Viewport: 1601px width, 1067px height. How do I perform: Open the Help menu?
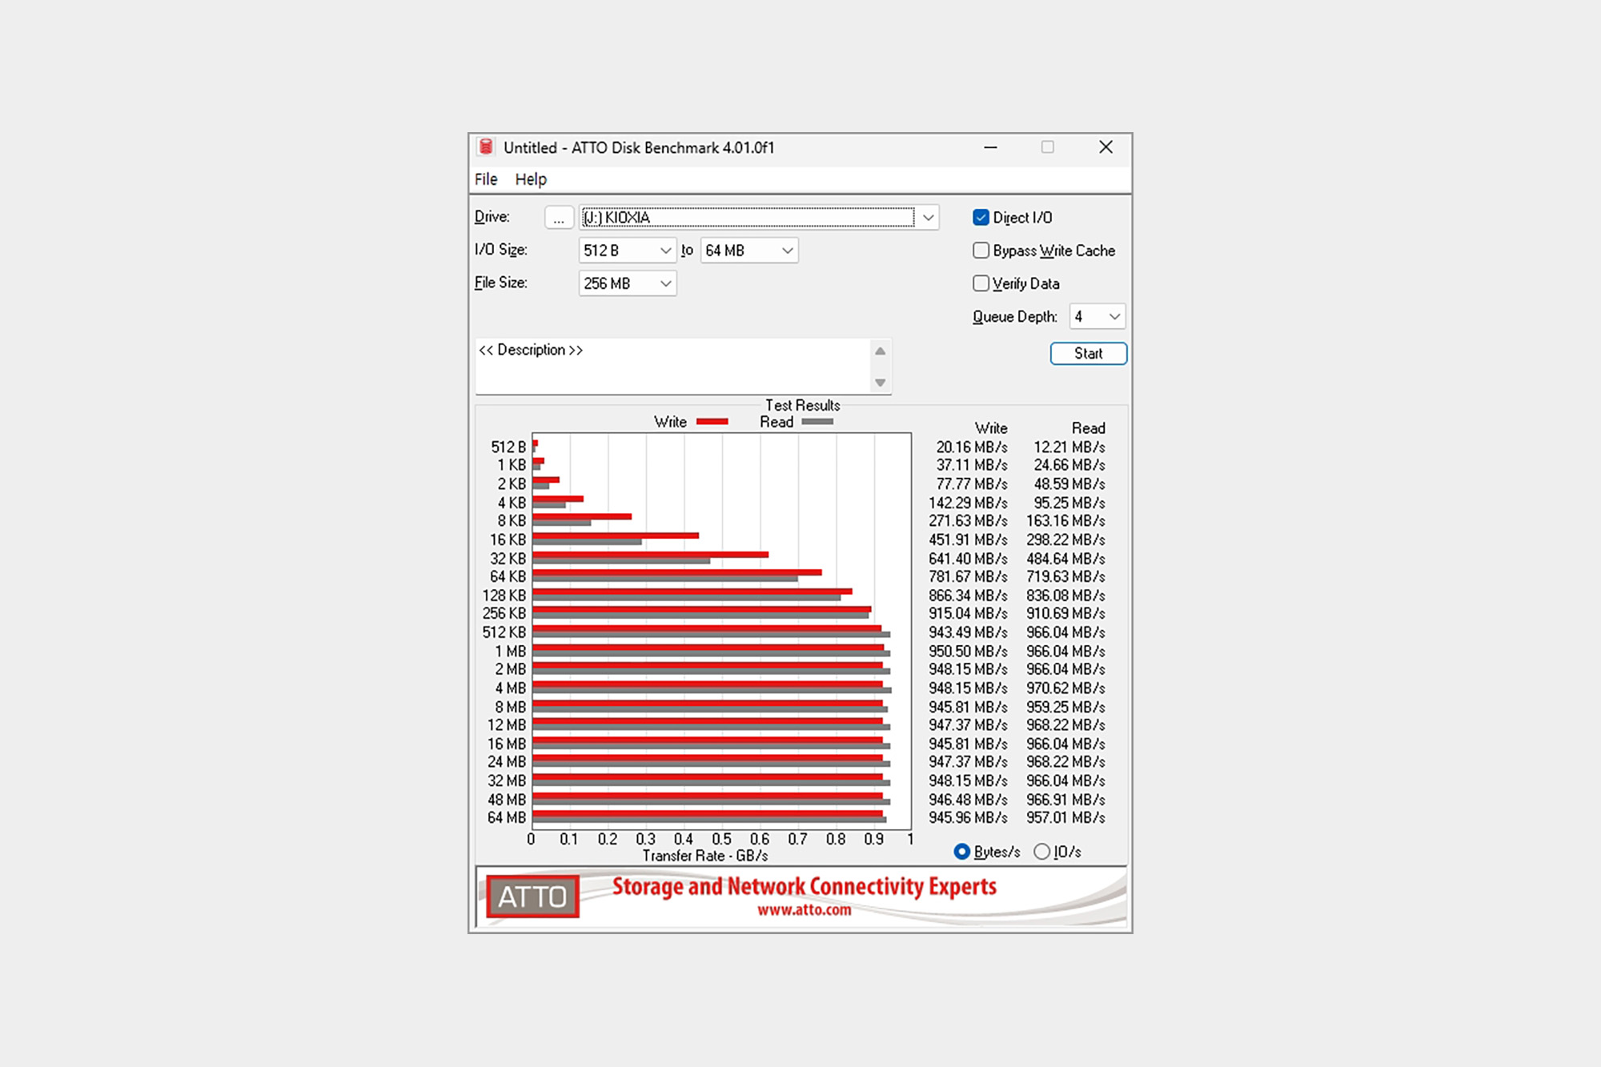(531, 179)
